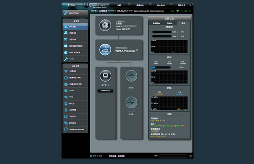Image resolution: width=254 pixels, height=164 pixels.
Task: Click the FAQ search magnifier icon
Action: 190,156
